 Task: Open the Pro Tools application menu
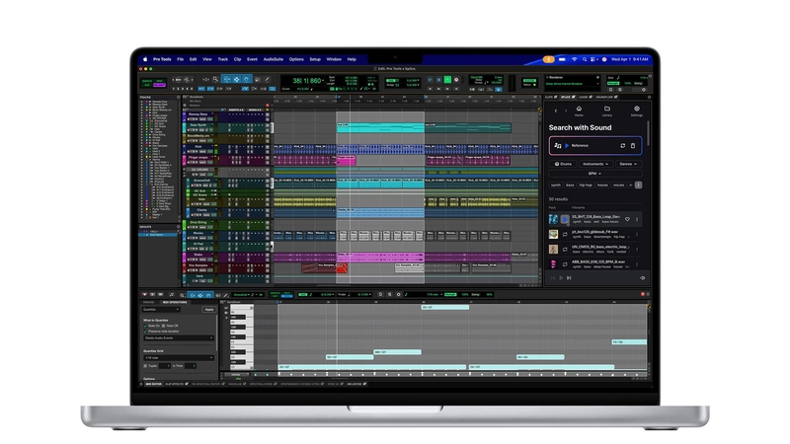click(x=162, y=59)
